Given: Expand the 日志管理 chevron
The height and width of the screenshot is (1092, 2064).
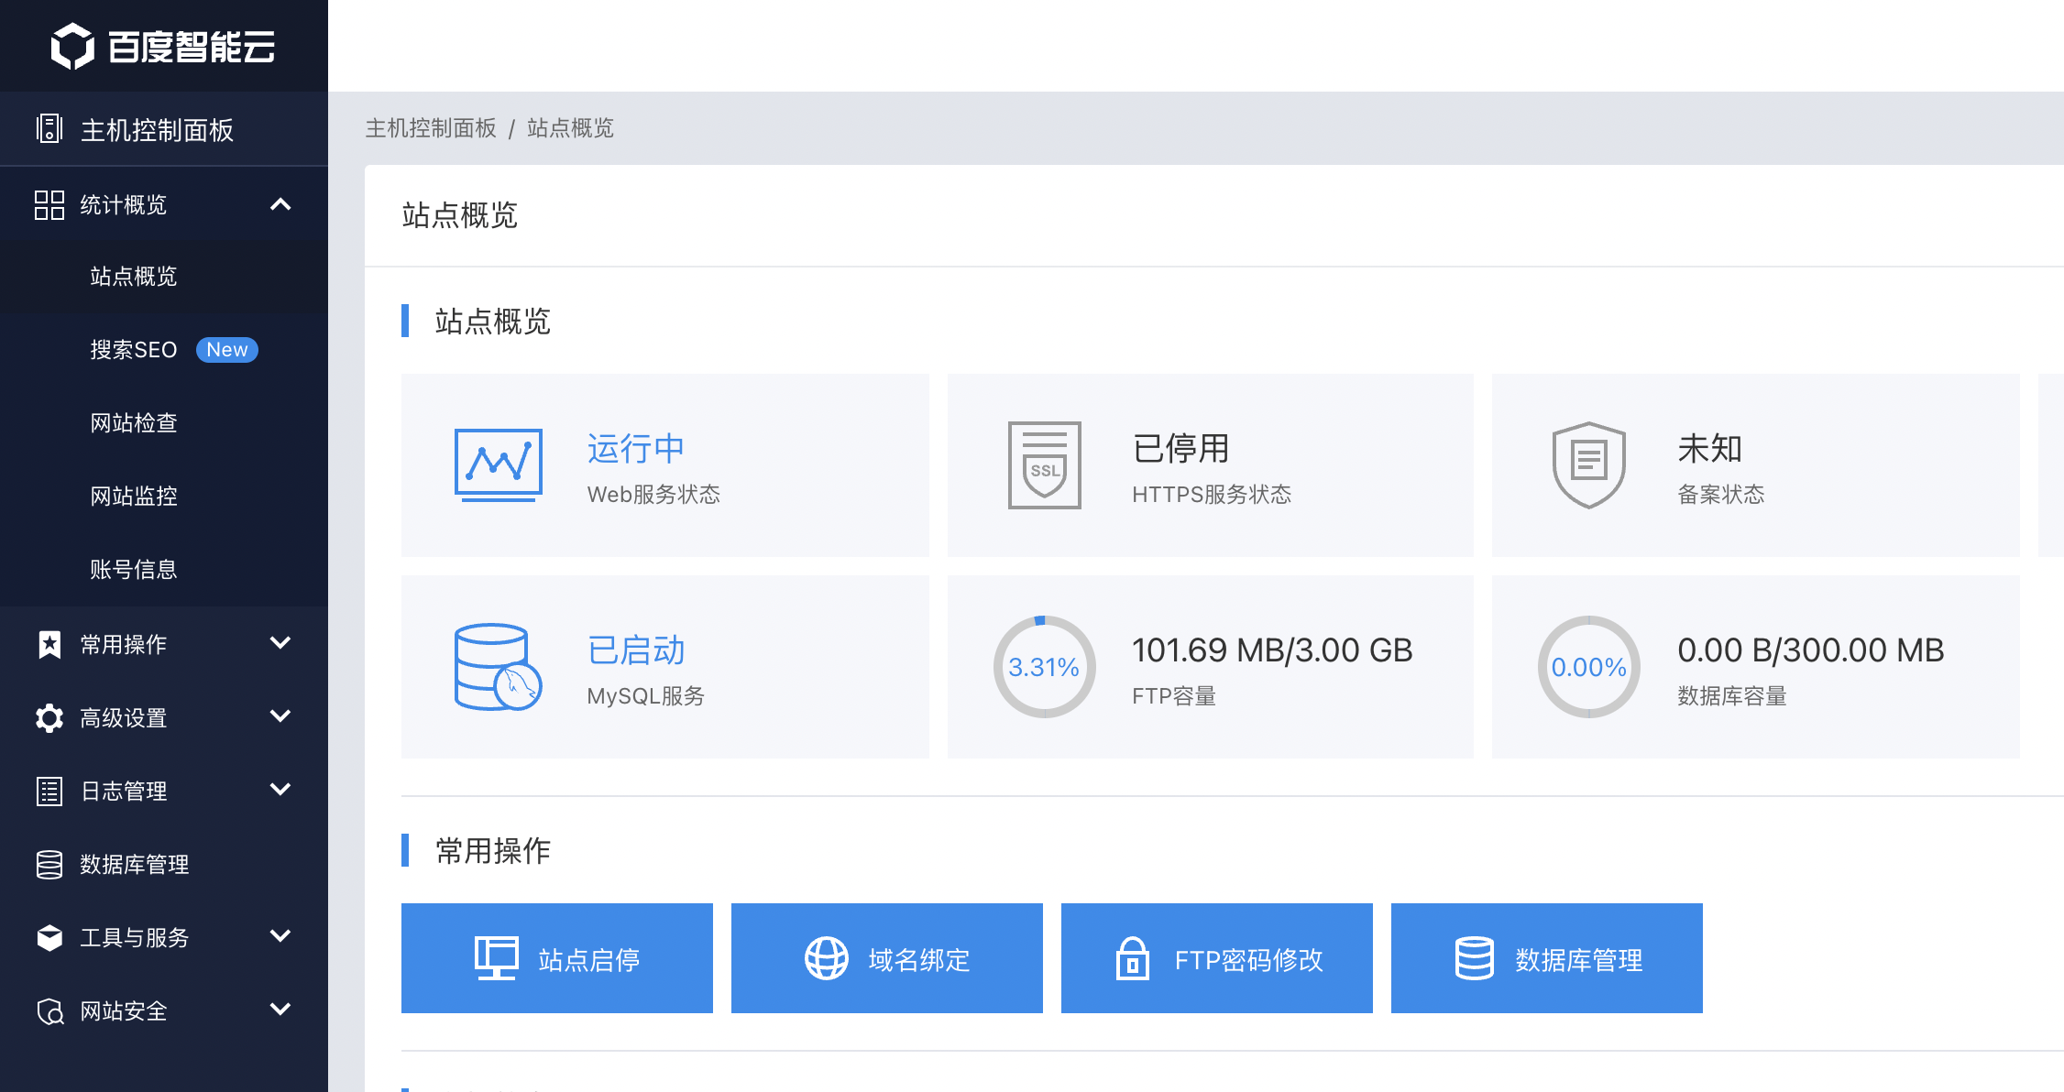Looking at the screenshot, I should tap(280, 790).
